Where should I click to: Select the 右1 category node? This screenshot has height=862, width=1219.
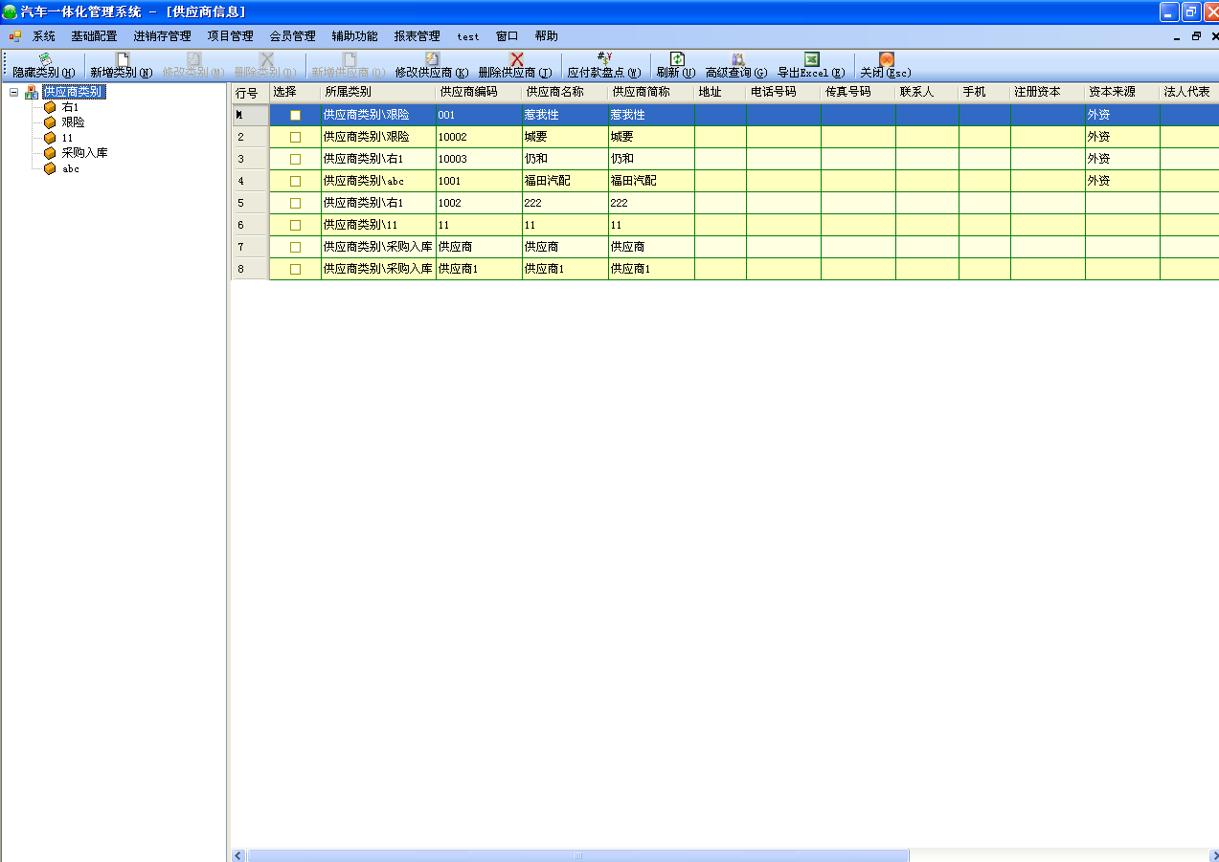tap(70, 107)
